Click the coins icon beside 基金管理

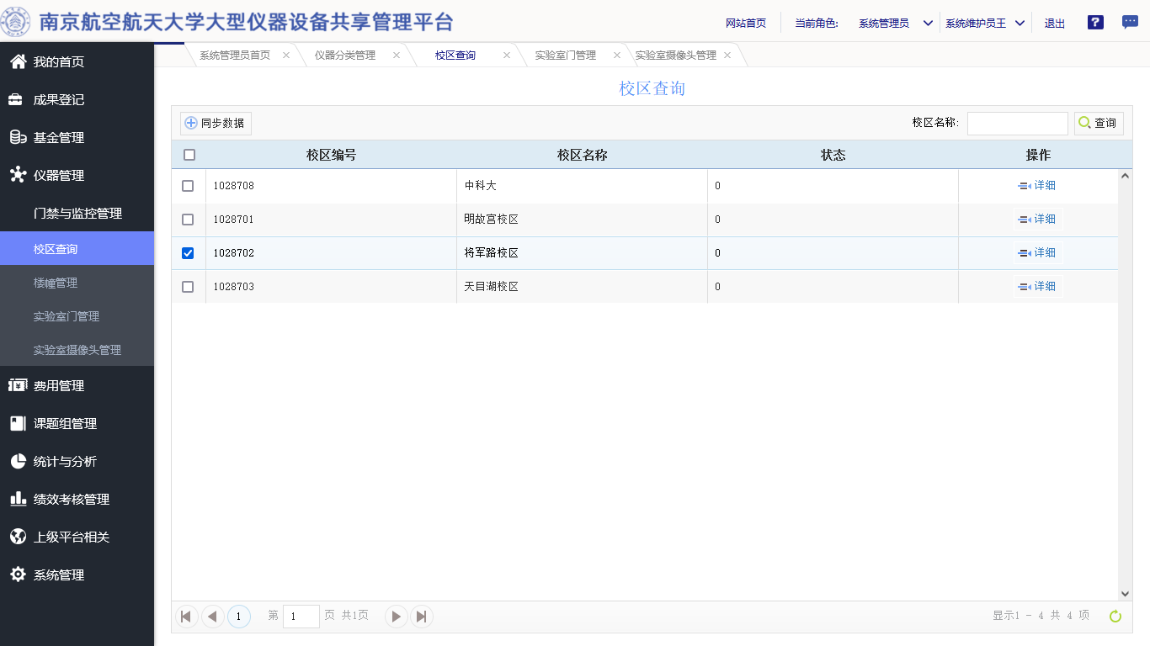[17, 137]
